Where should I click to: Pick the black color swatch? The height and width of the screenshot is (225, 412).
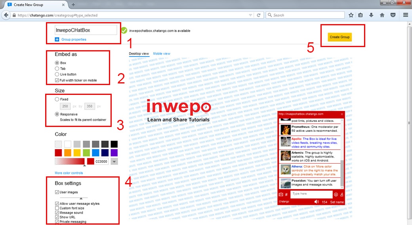tap(114, 144)
